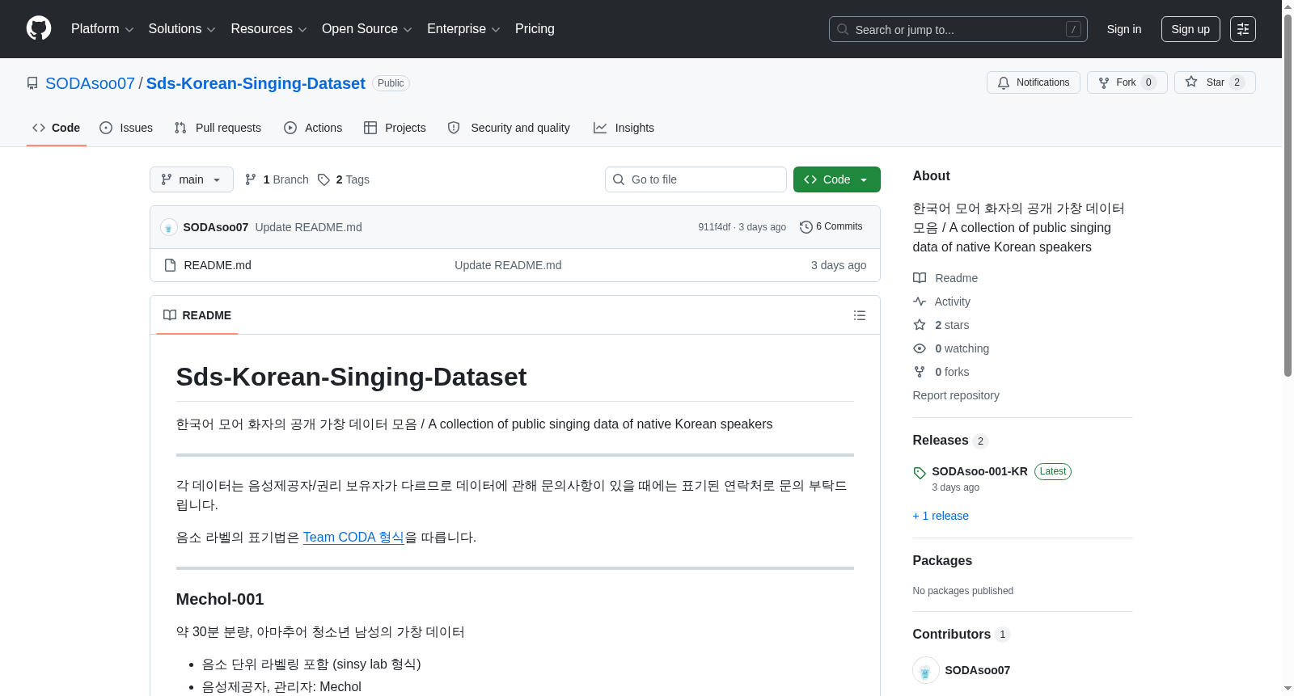Switch to the Projects tab
Screen dimensions: 1294x696
pos(395,128)
